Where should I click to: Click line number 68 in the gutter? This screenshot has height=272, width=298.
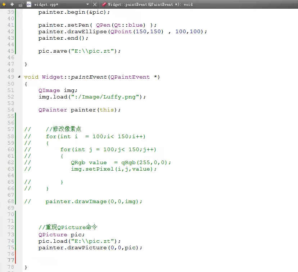[x=11, y=201]
